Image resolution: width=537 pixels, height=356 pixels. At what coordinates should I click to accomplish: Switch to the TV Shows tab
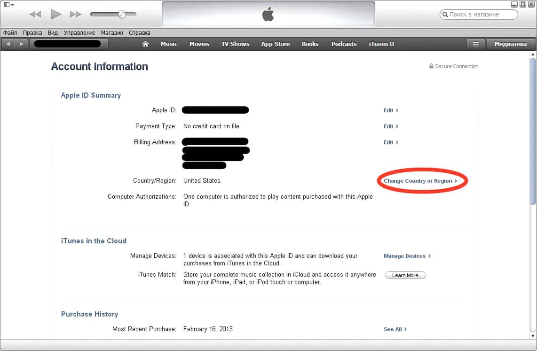point(235,44)
